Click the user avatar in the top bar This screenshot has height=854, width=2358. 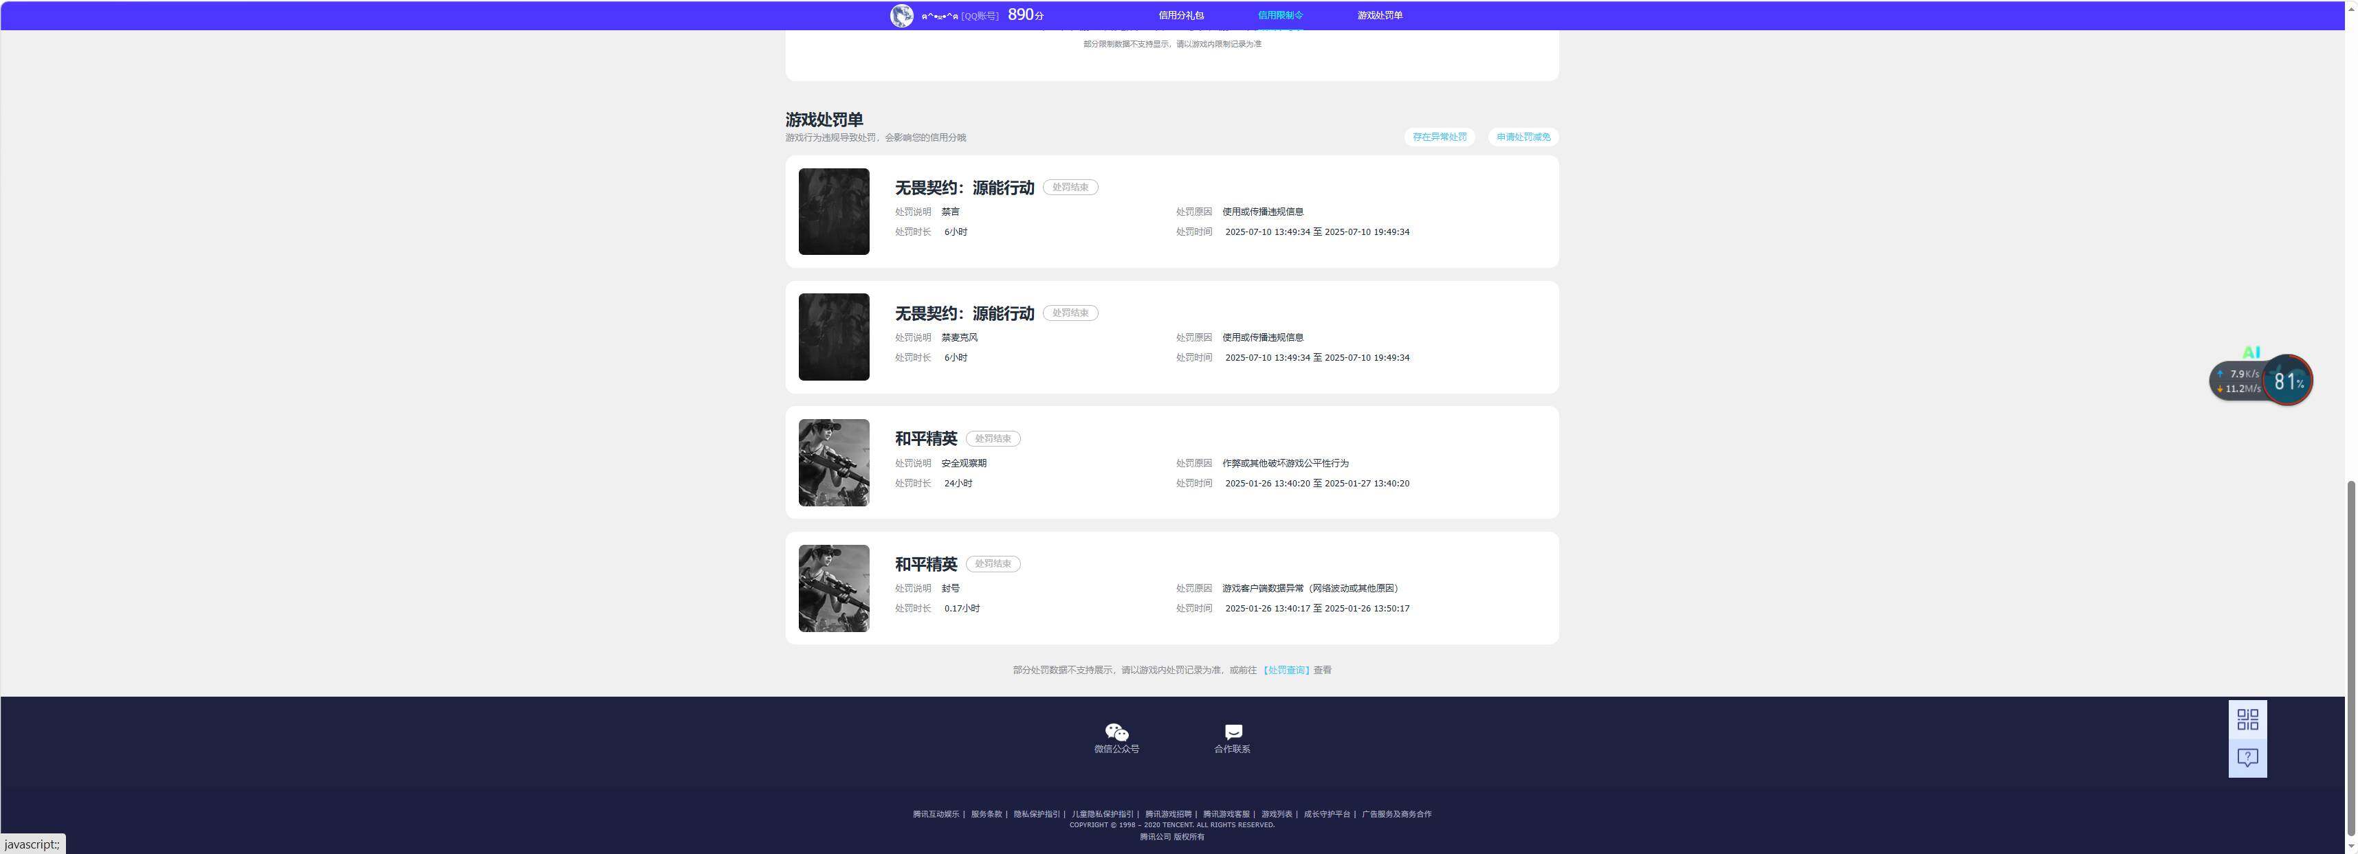pyautogui.click(x=902, y=16)
